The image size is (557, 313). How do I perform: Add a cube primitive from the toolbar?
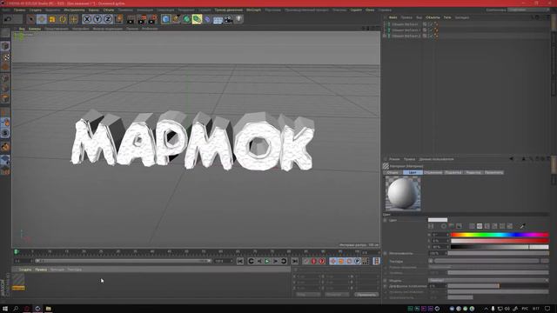point(165,19)
